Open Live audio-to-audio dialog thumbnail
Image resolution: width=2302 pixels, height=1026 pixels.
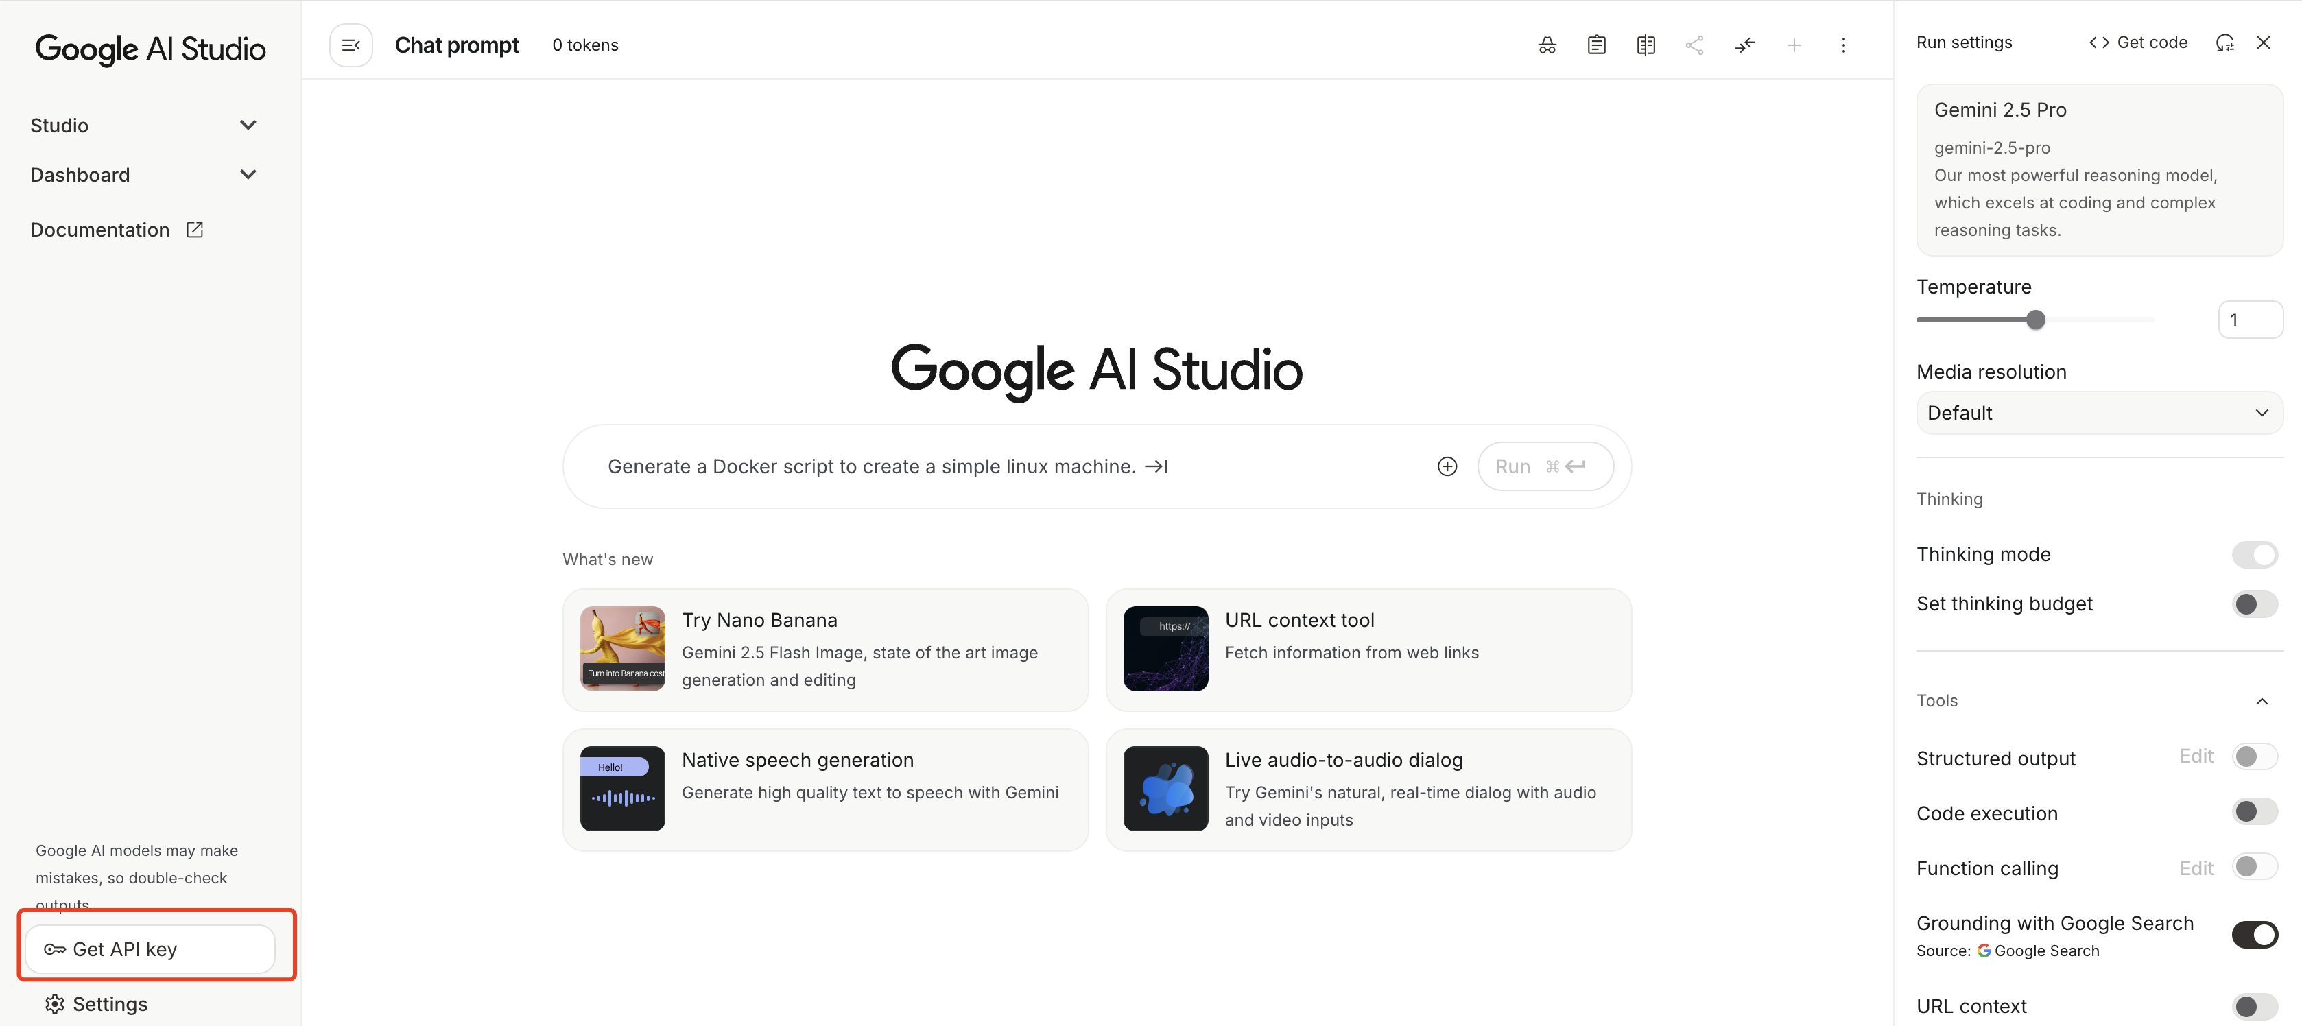click(1165, 788)
